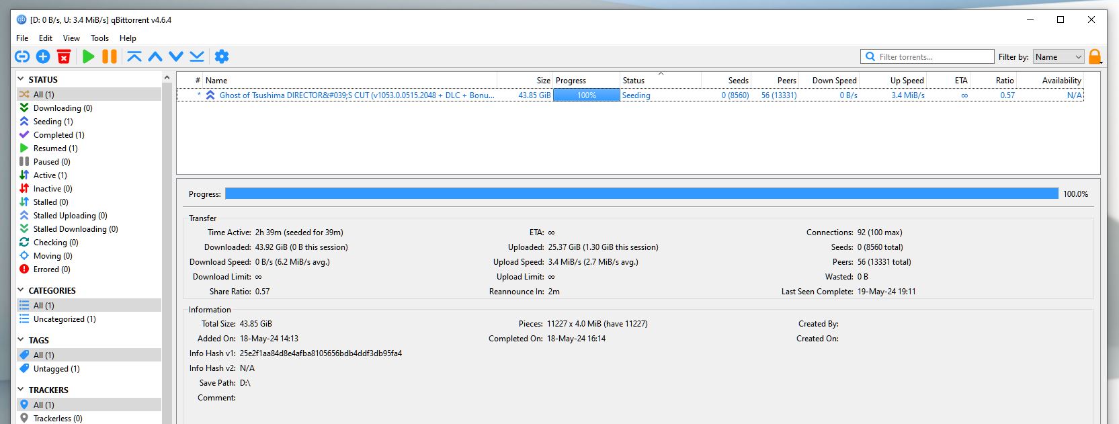The image size is (1119, 424).
Task: Move torrent down in queue icon
Action: click(x=176, y=57)
